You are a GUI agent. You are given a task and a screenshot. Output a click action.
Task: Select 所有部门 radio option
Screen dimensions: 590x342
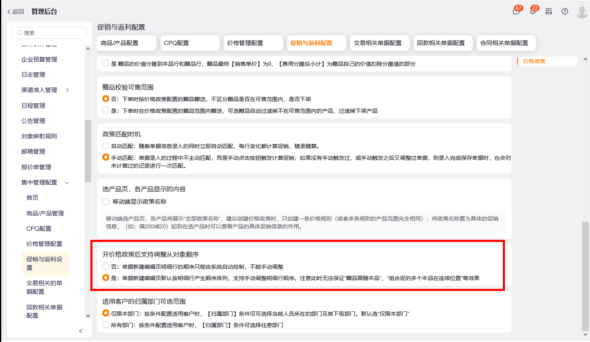pyautogui.click(x=106, y=325)
